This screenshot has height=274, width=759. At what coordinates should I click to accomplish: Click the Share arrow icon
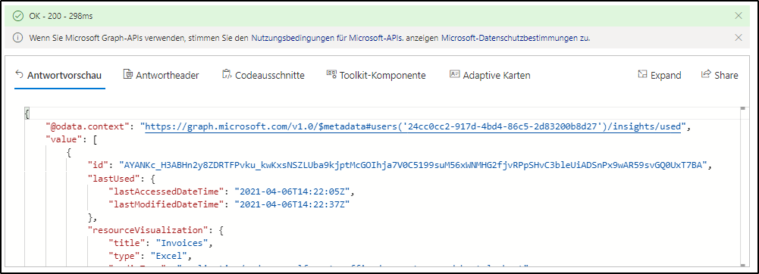pyautogui.click(x=705, y=74)
